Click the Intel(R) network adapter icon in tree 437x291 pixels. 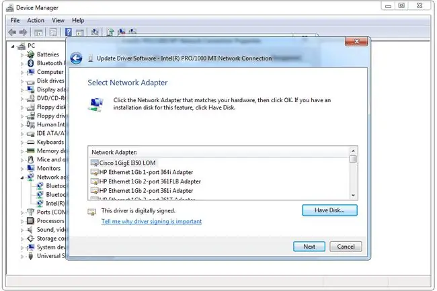40,203
